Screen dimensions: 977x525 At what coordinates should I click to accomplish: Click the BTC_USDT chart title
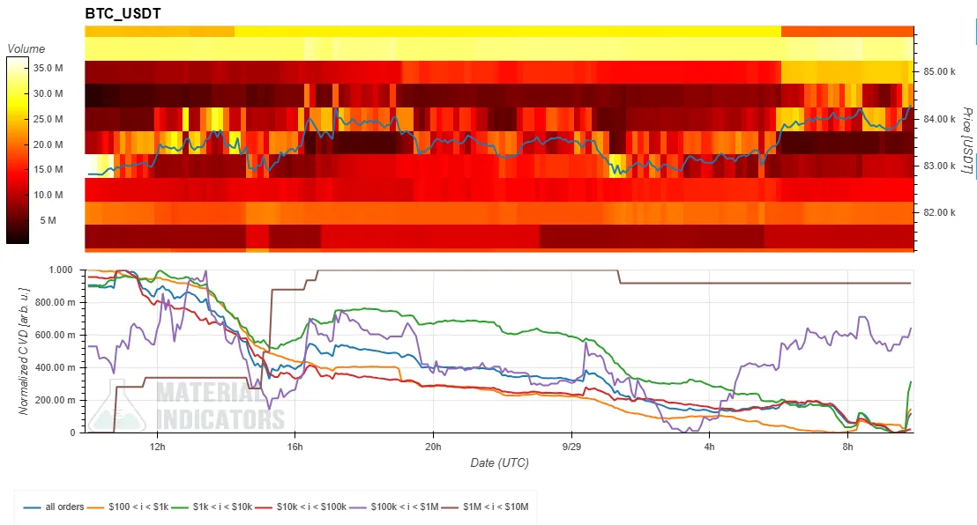123,14
